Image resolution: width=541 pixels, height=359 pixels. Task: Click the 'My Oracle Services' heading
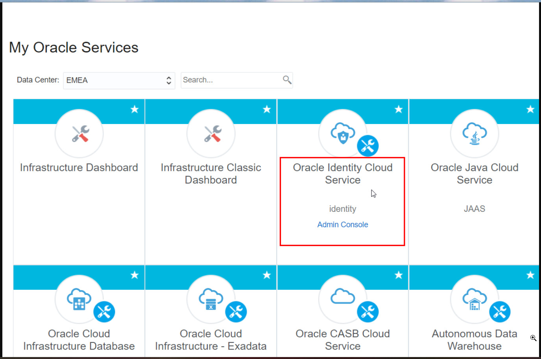tap(74, 48)
